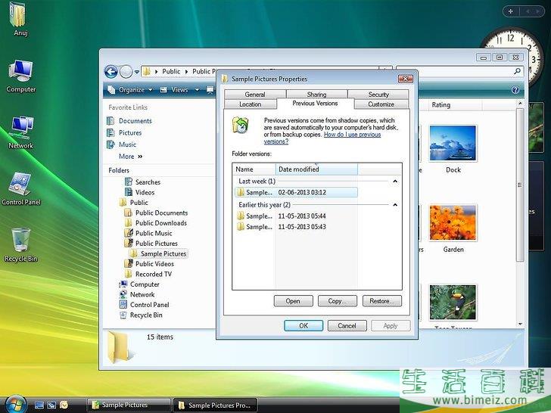Expand More favorite links

pos(130,157)
